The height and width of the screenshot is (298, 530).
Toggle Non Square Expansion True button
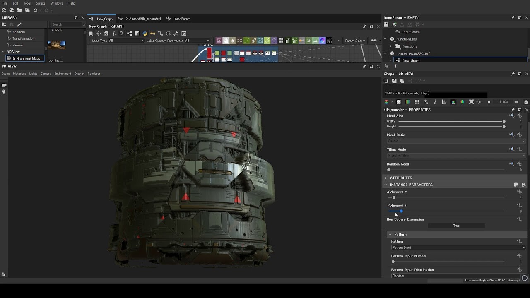pos(456,226)
